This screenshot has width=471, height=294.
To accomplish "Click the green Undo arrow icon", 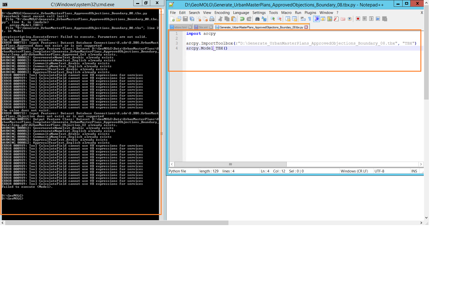I will click(242, 19).
